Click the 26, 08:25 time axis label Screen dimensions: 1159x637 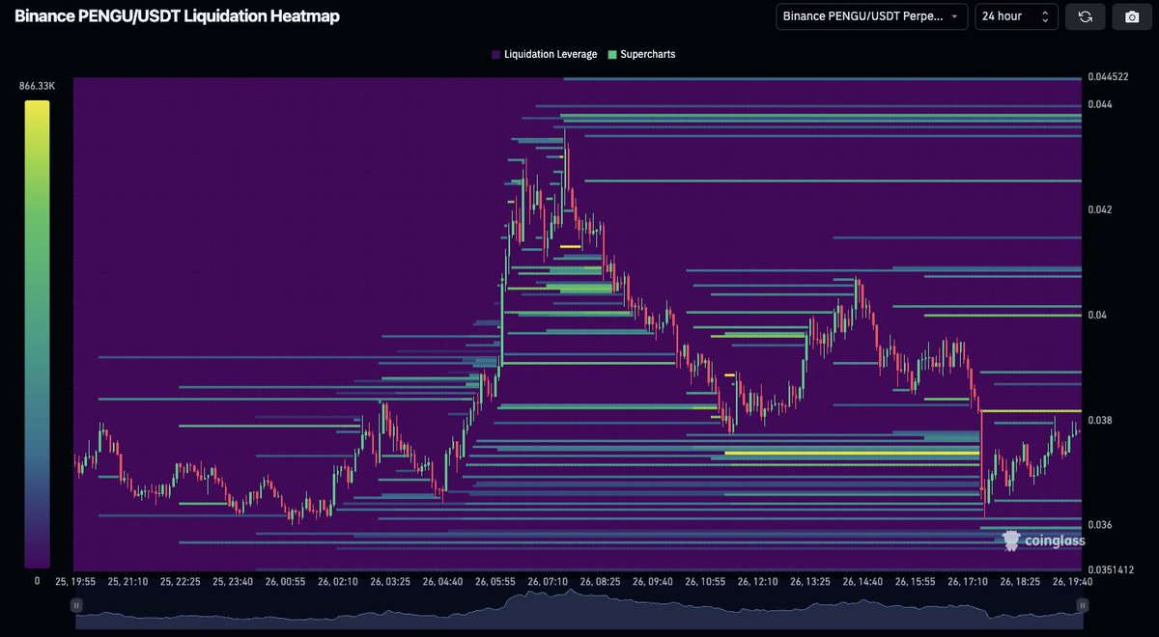[x=601, y=582]
